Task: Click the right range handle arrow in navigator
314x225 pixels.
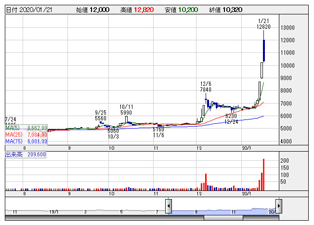Action: click(278, 206)
